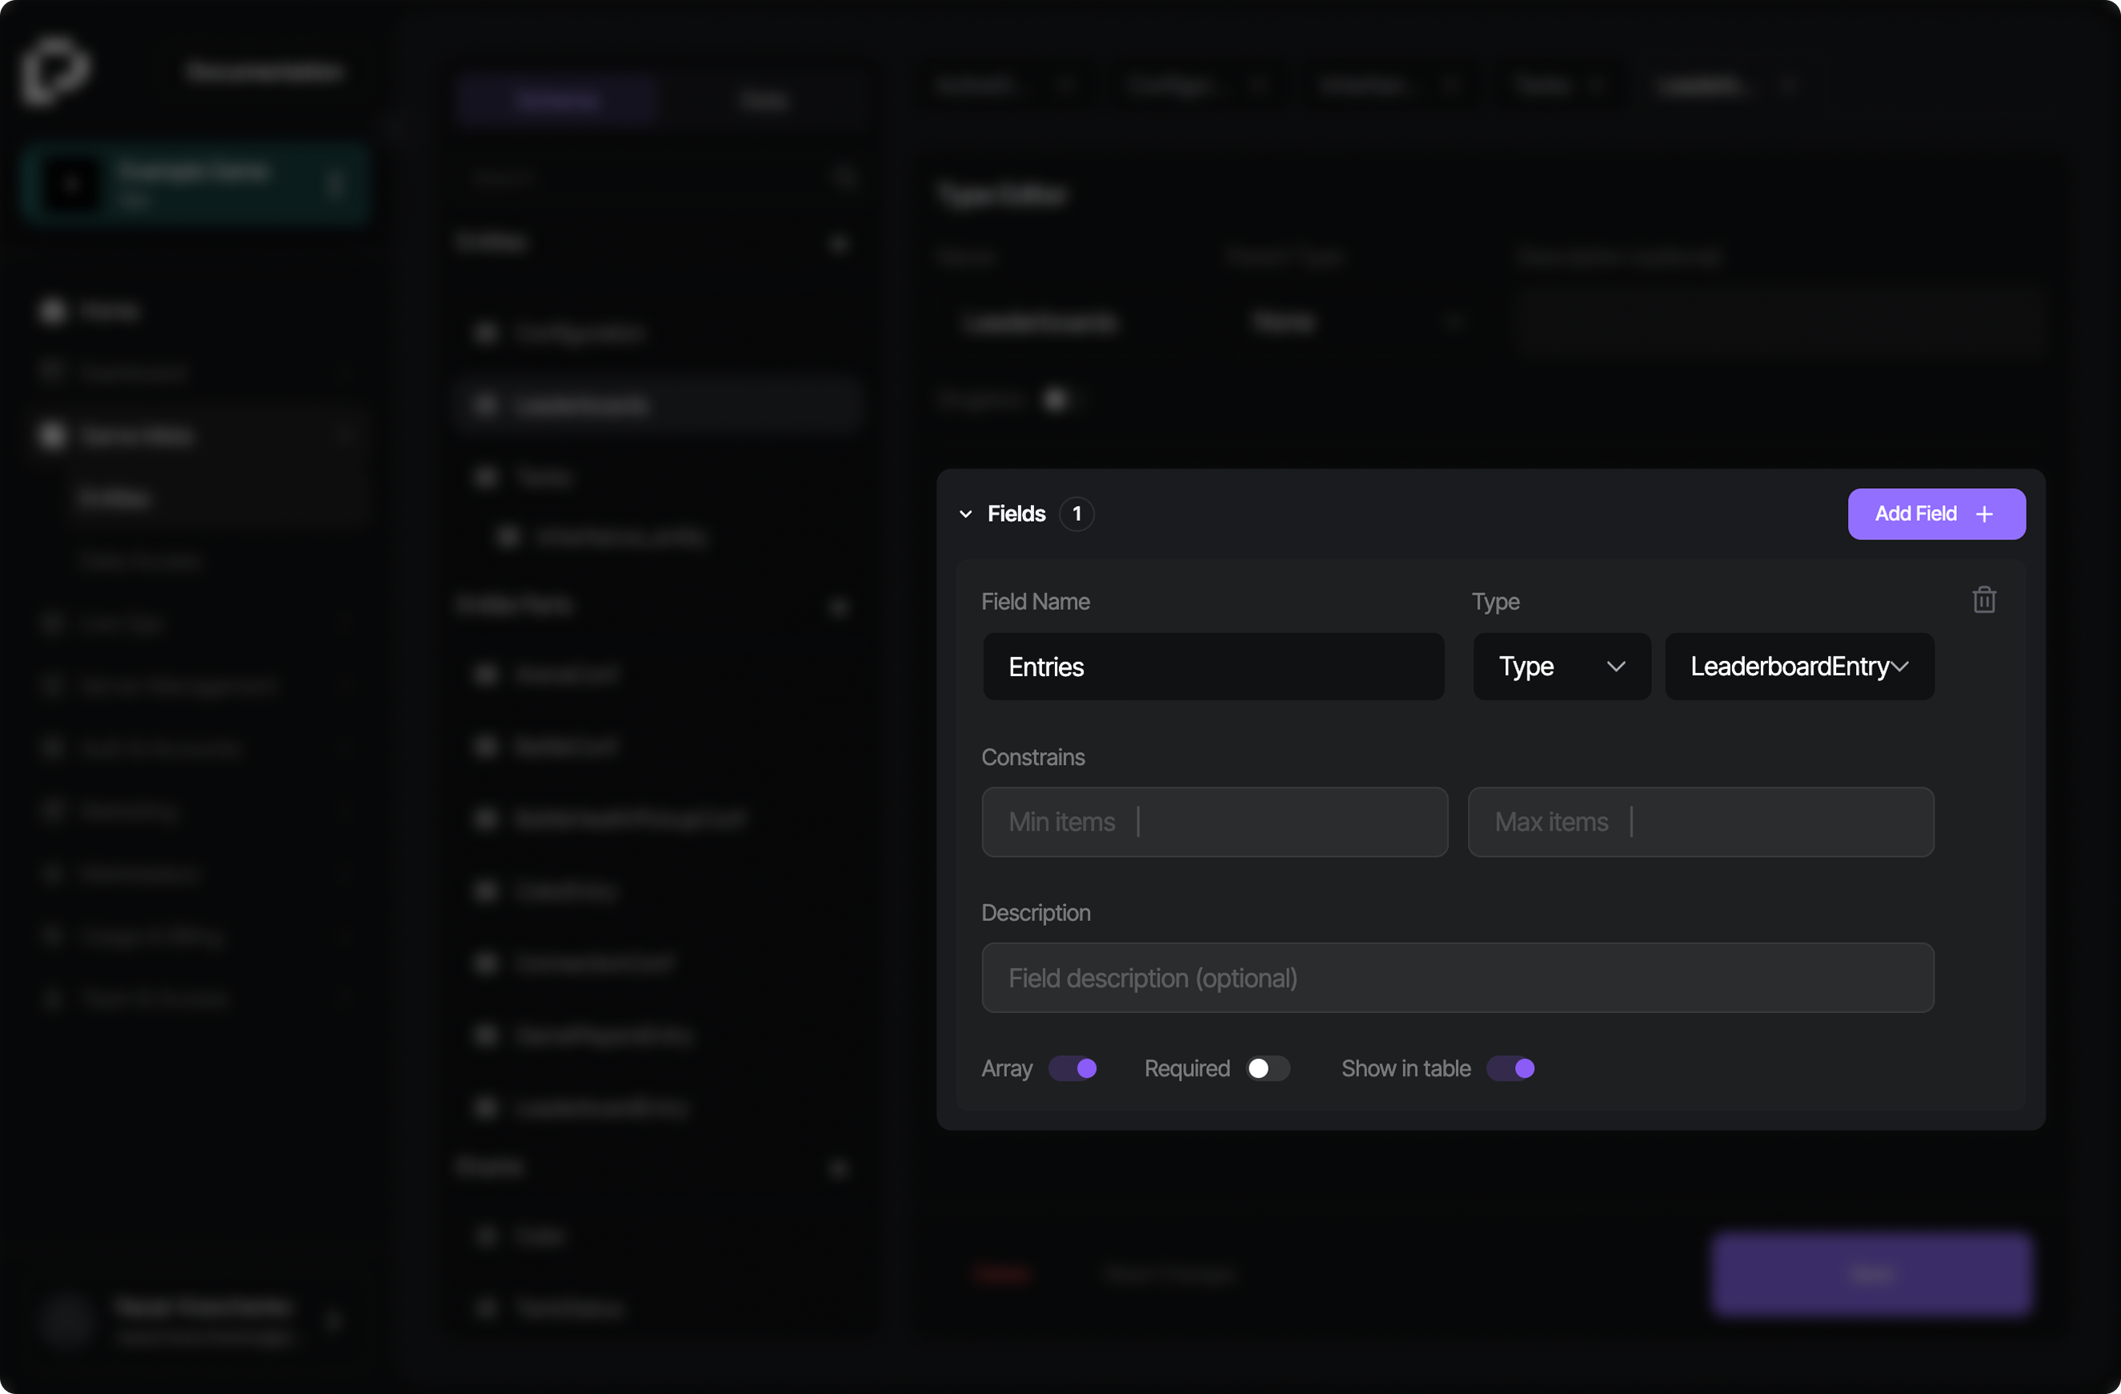Switch to the right tab above the entity search
The image size is (2121, 1394).
tap(764, 100)
